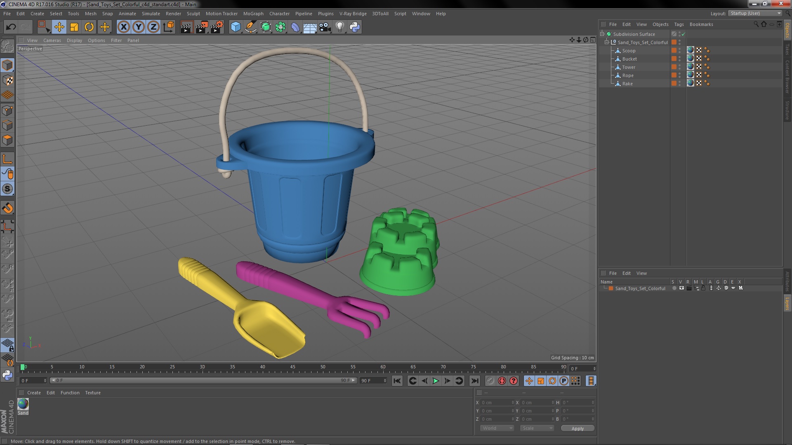The image size is (792, 445).
Task: Go to end of animation
Action: [x=474, y=381]
